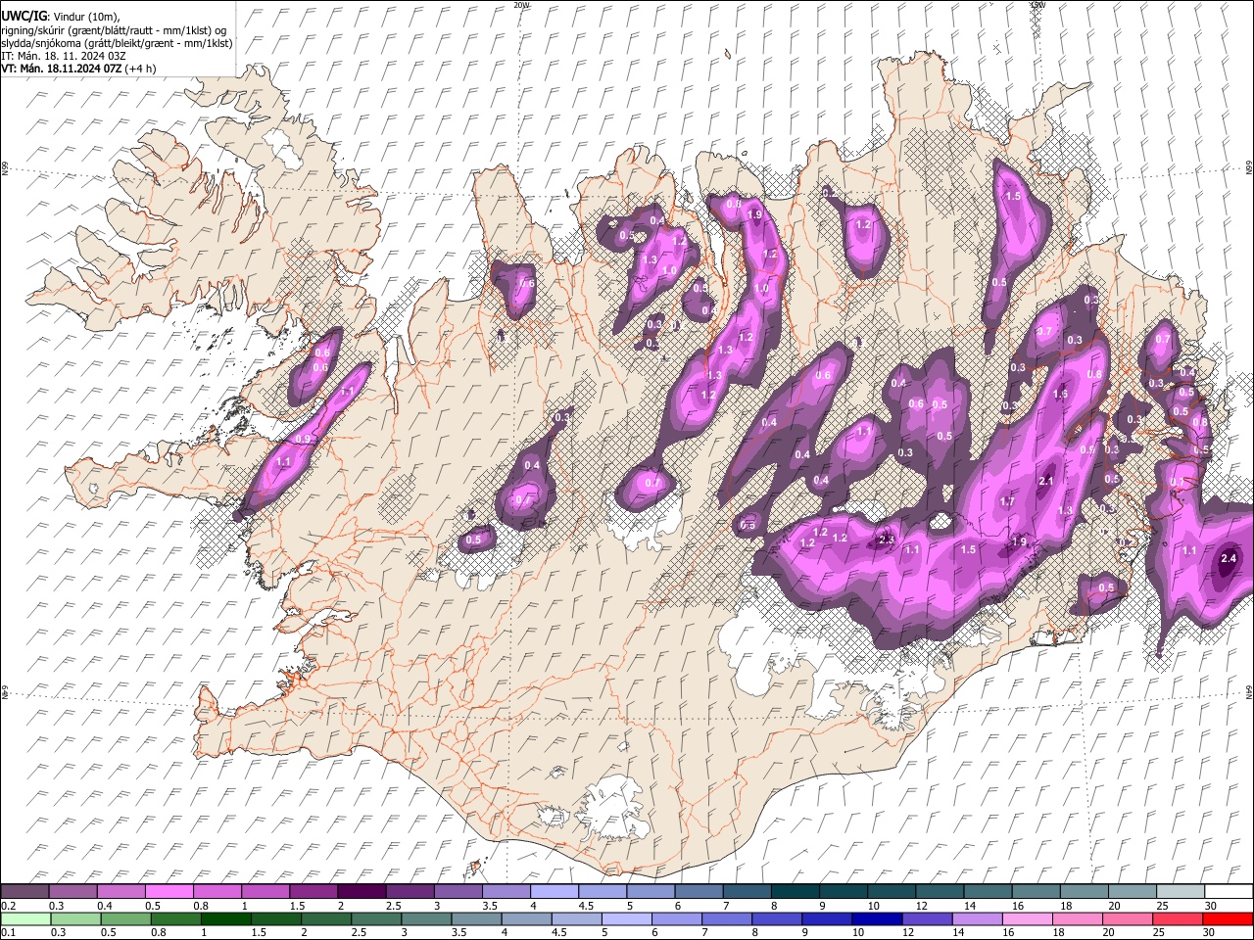1254x940 pixels.
Task: Select the dark teal 8–9 snow legend swatch
Action: click(x=795, y=892)
